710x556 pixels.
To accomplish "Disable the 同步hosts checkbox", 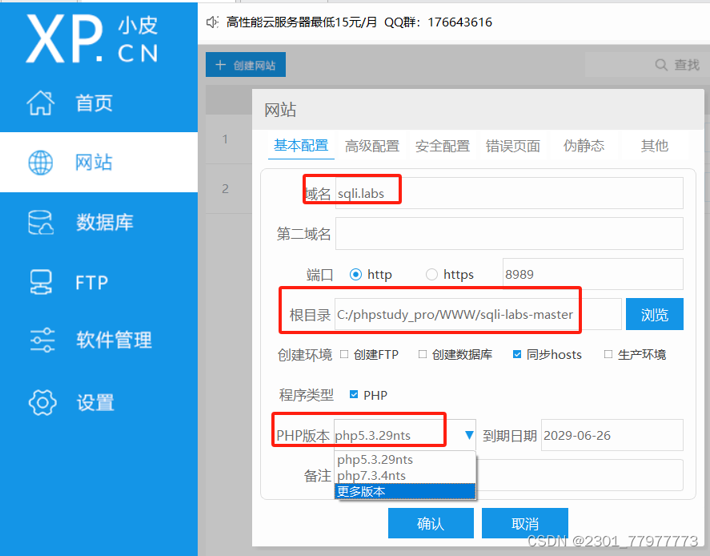I will (x=517, y=354).
